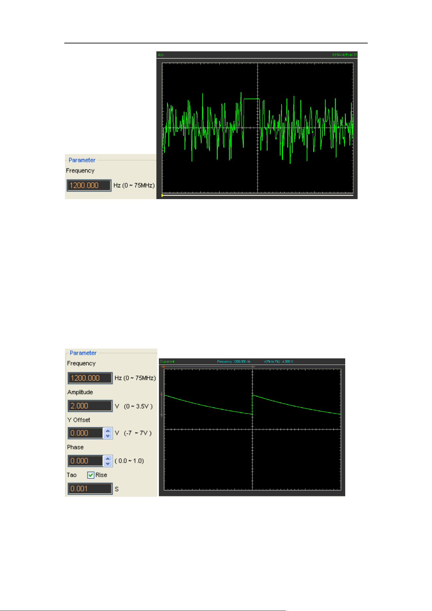Click the white point slider track under Arb waveform
The width and height of the screenshot is (432, 611).
(x=258, y=196)
